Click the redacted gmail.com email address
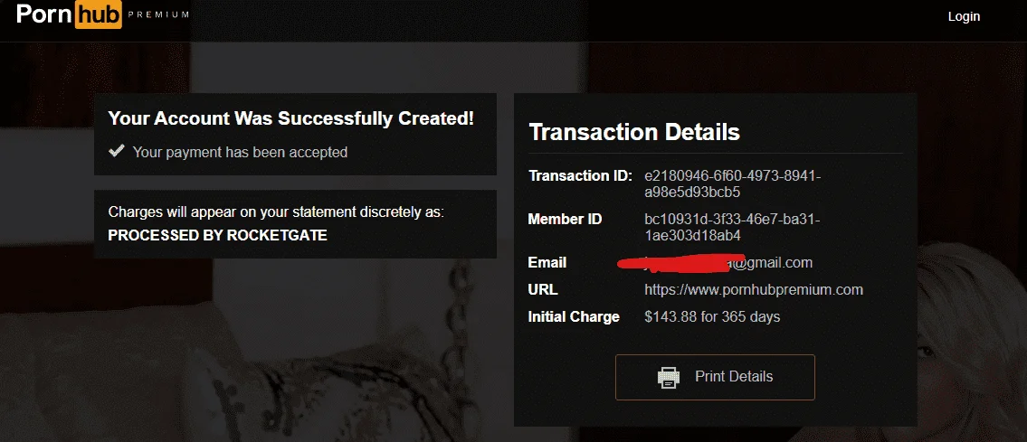 (x=715, y=263)
